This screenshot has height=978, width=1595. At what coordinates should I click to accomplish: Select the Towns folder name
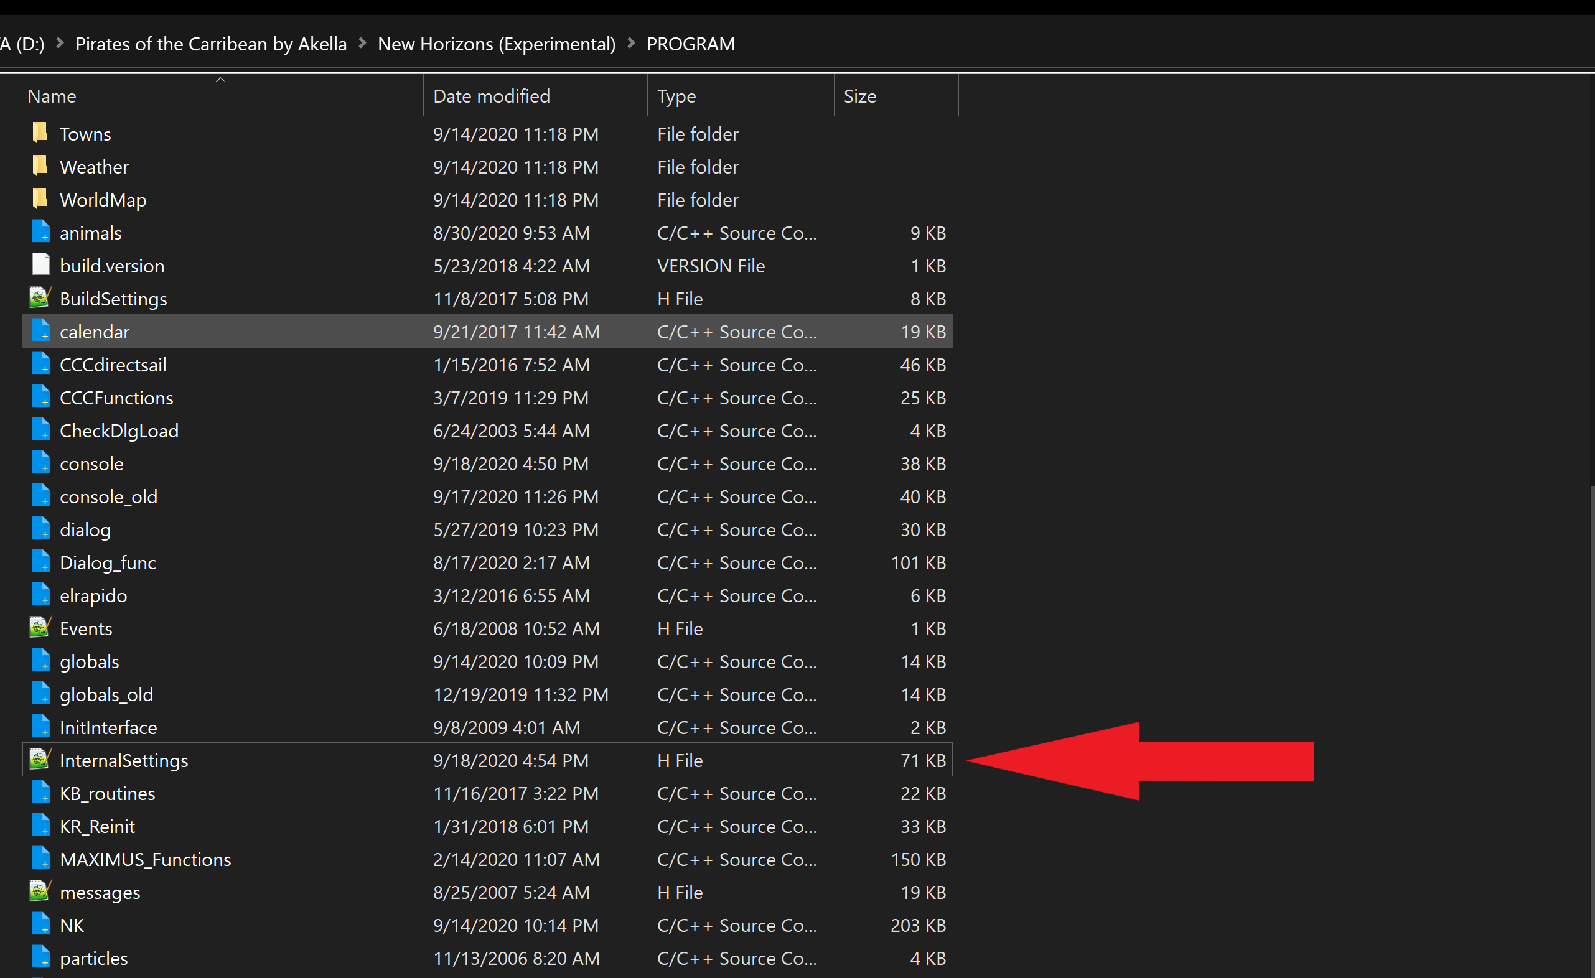click(85, 134)
